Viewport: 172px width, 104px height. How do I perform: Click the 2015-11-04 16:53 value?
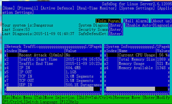pyautogui.click(x=83, y=59)
